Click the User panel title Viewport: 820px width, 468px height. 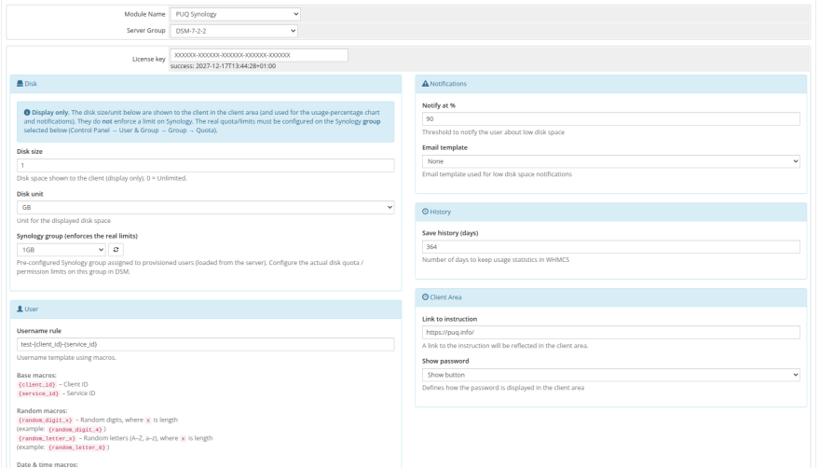pyautogui.click(x=32, y=309)
